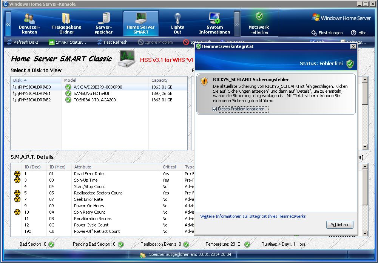Screen dimensions: 378x263
Task: Click the green SMART Status icon
Action: point(52,42)
